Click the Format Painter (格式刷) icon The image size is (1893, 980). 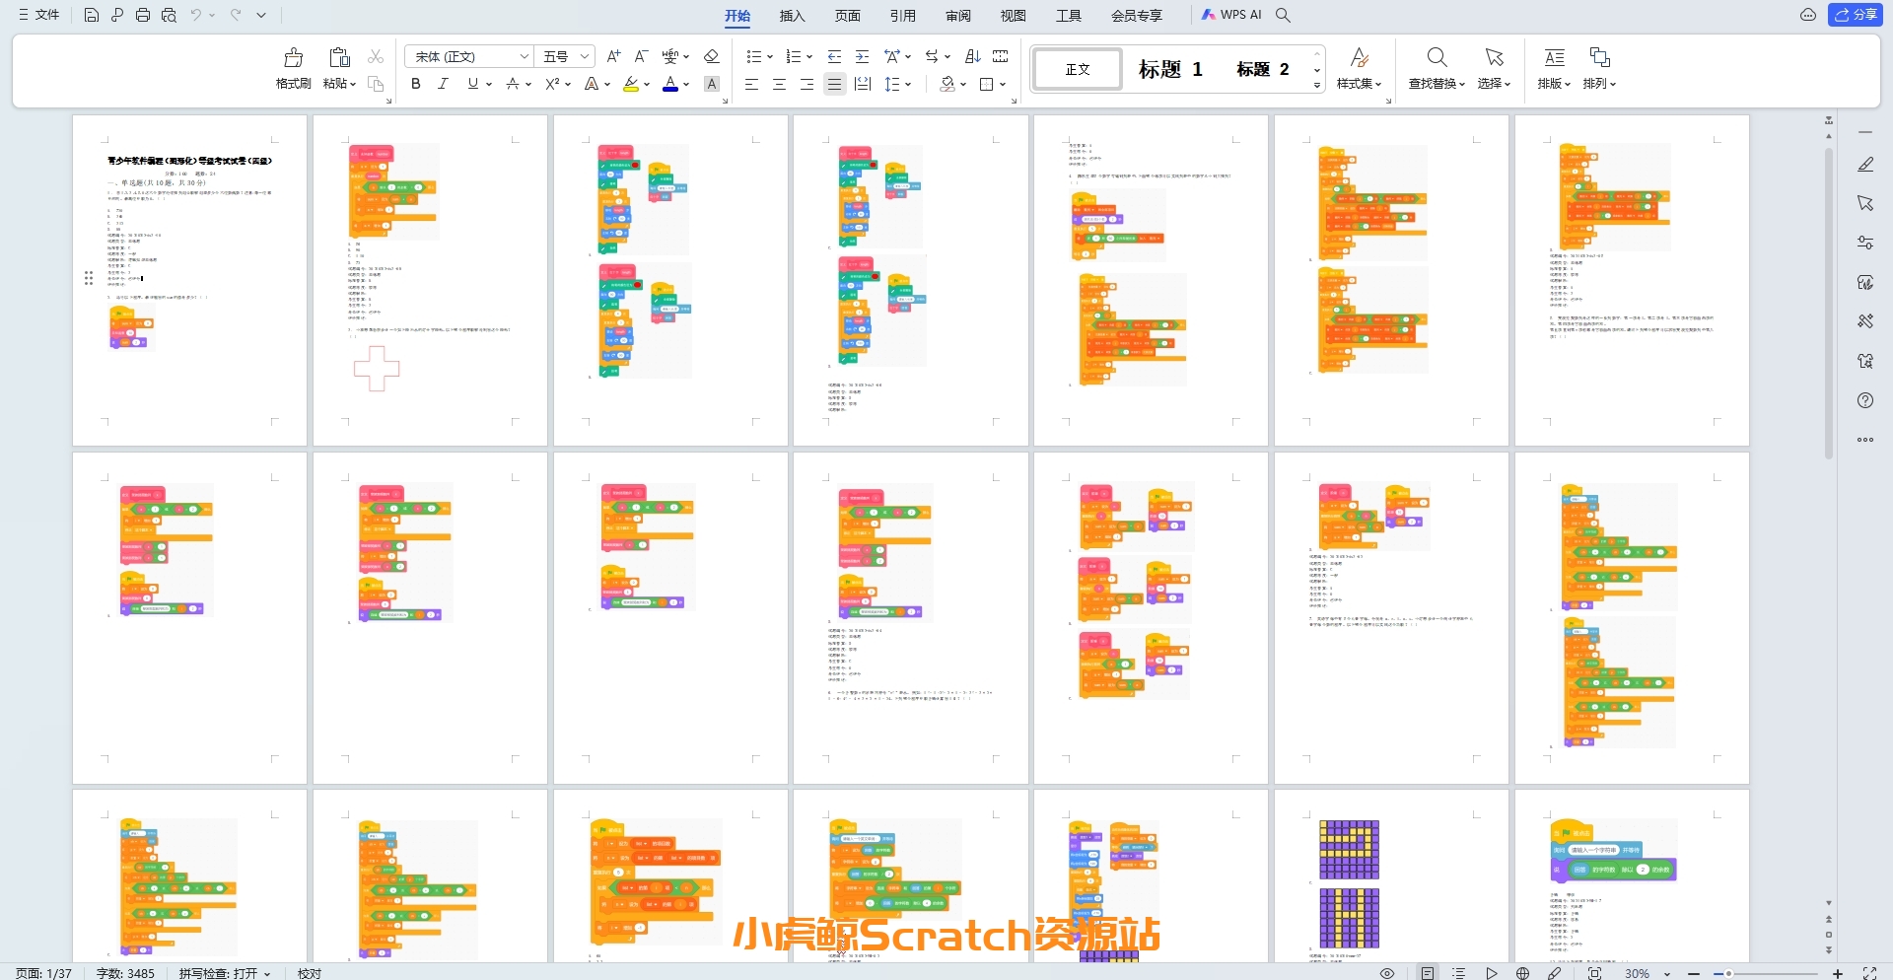(293, 57)
